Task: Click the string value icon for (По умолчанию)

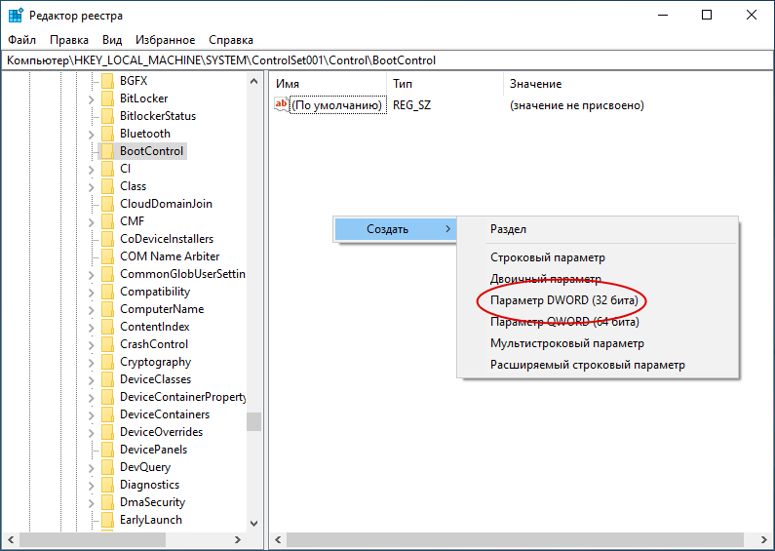Action: (x=281, y=105)
